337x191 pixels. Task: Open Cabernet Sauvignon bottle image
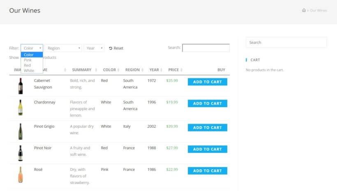21,86
